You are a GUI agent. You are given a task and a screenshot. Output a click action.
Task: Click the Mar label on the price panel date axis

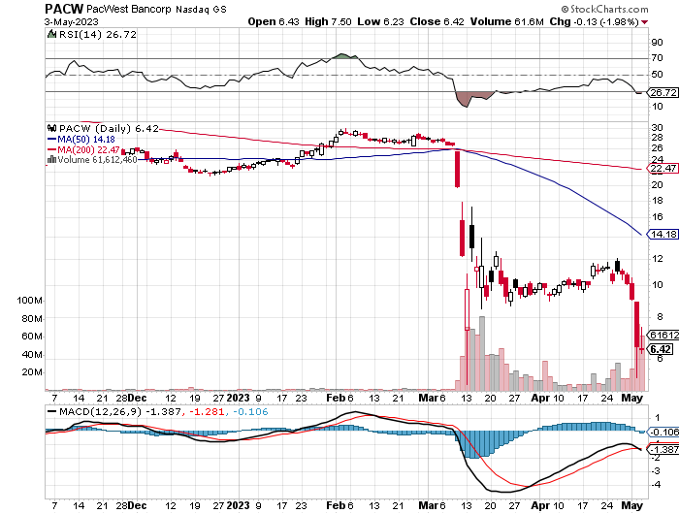[428, 398]
